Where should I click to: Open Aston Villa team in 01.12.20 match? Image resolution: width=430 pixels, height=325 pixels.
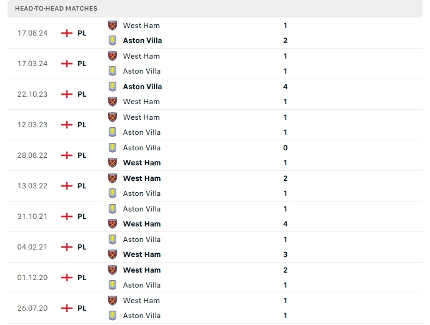[142, 285]
